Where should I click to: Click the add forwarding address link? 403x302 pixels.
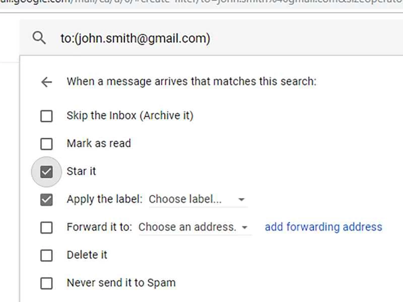click(323, 227)
